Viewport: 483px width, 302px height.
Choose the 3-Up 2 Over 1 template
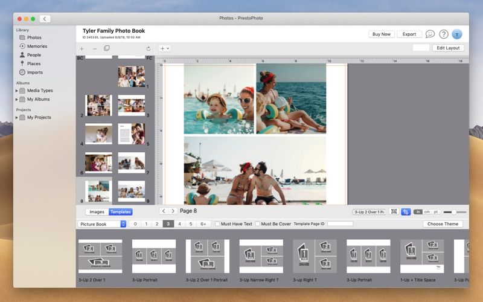coord(100,256)
